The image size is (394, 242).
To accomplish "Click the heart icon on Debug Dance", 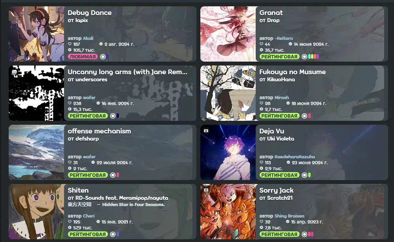I will (70, 44).
